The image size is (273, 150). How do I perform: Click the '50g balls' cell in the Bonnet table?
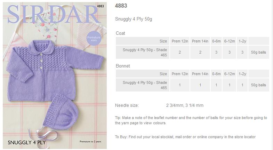tap(258, 85)
